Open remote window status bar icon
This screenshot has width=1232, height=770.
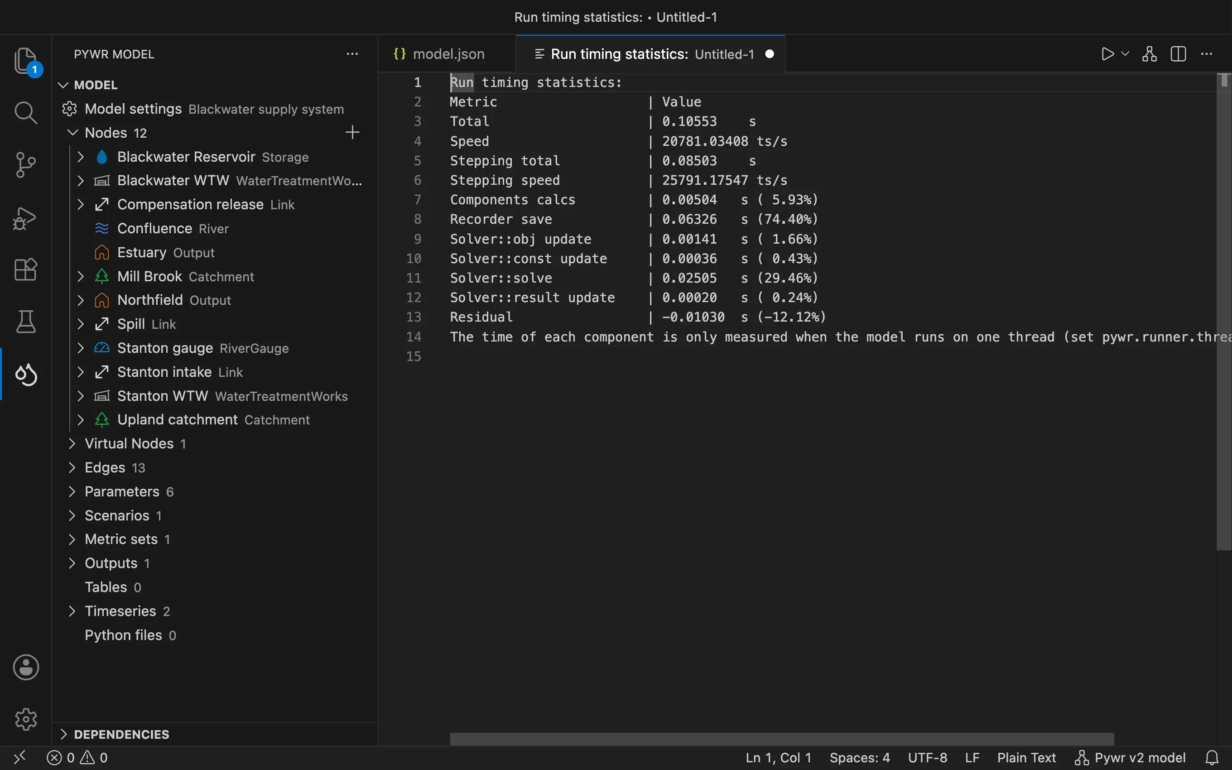coord(19,758)
